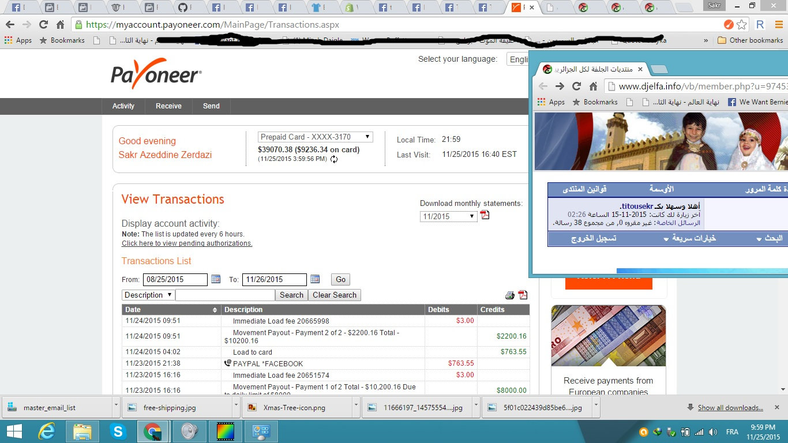This screenshot has height=443, width=788.
Task: Focus the To date field
Action: tap(274, 279)
